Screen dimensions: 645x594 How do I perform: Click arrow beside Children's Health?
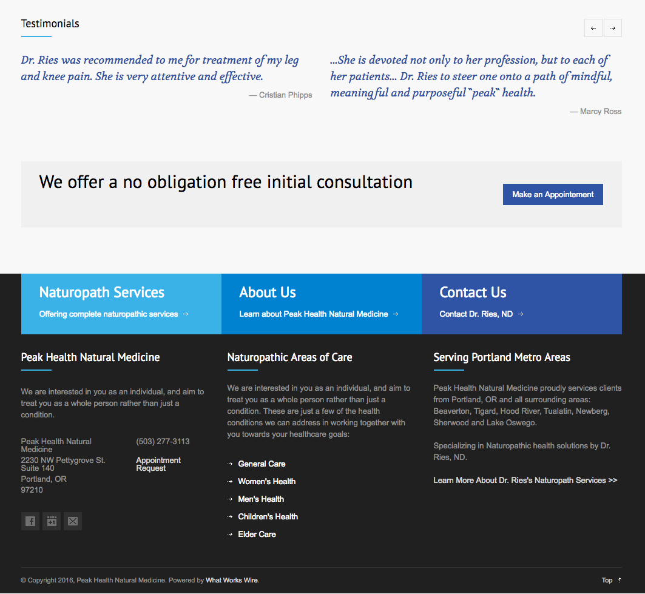[x=230, y=517]
